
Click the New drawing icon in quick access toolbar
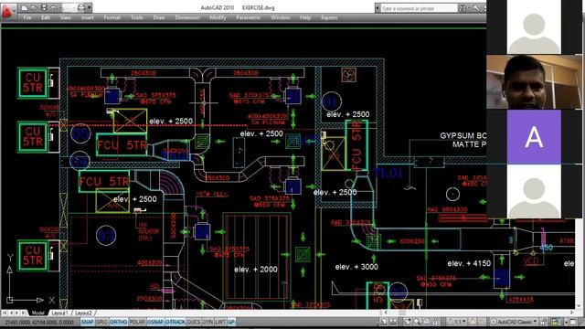click(25, 7)
